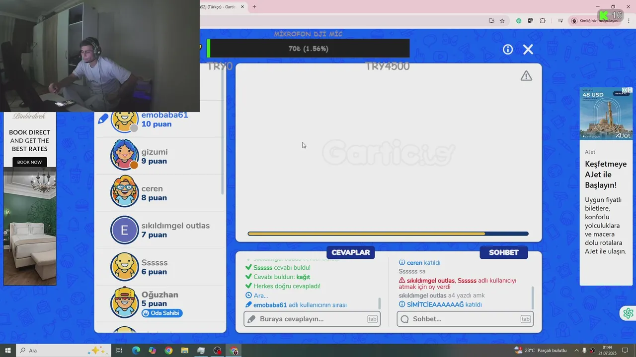Switch to the CEVAPLAR tab
636x357 pixels.
[x=351, y=252]
